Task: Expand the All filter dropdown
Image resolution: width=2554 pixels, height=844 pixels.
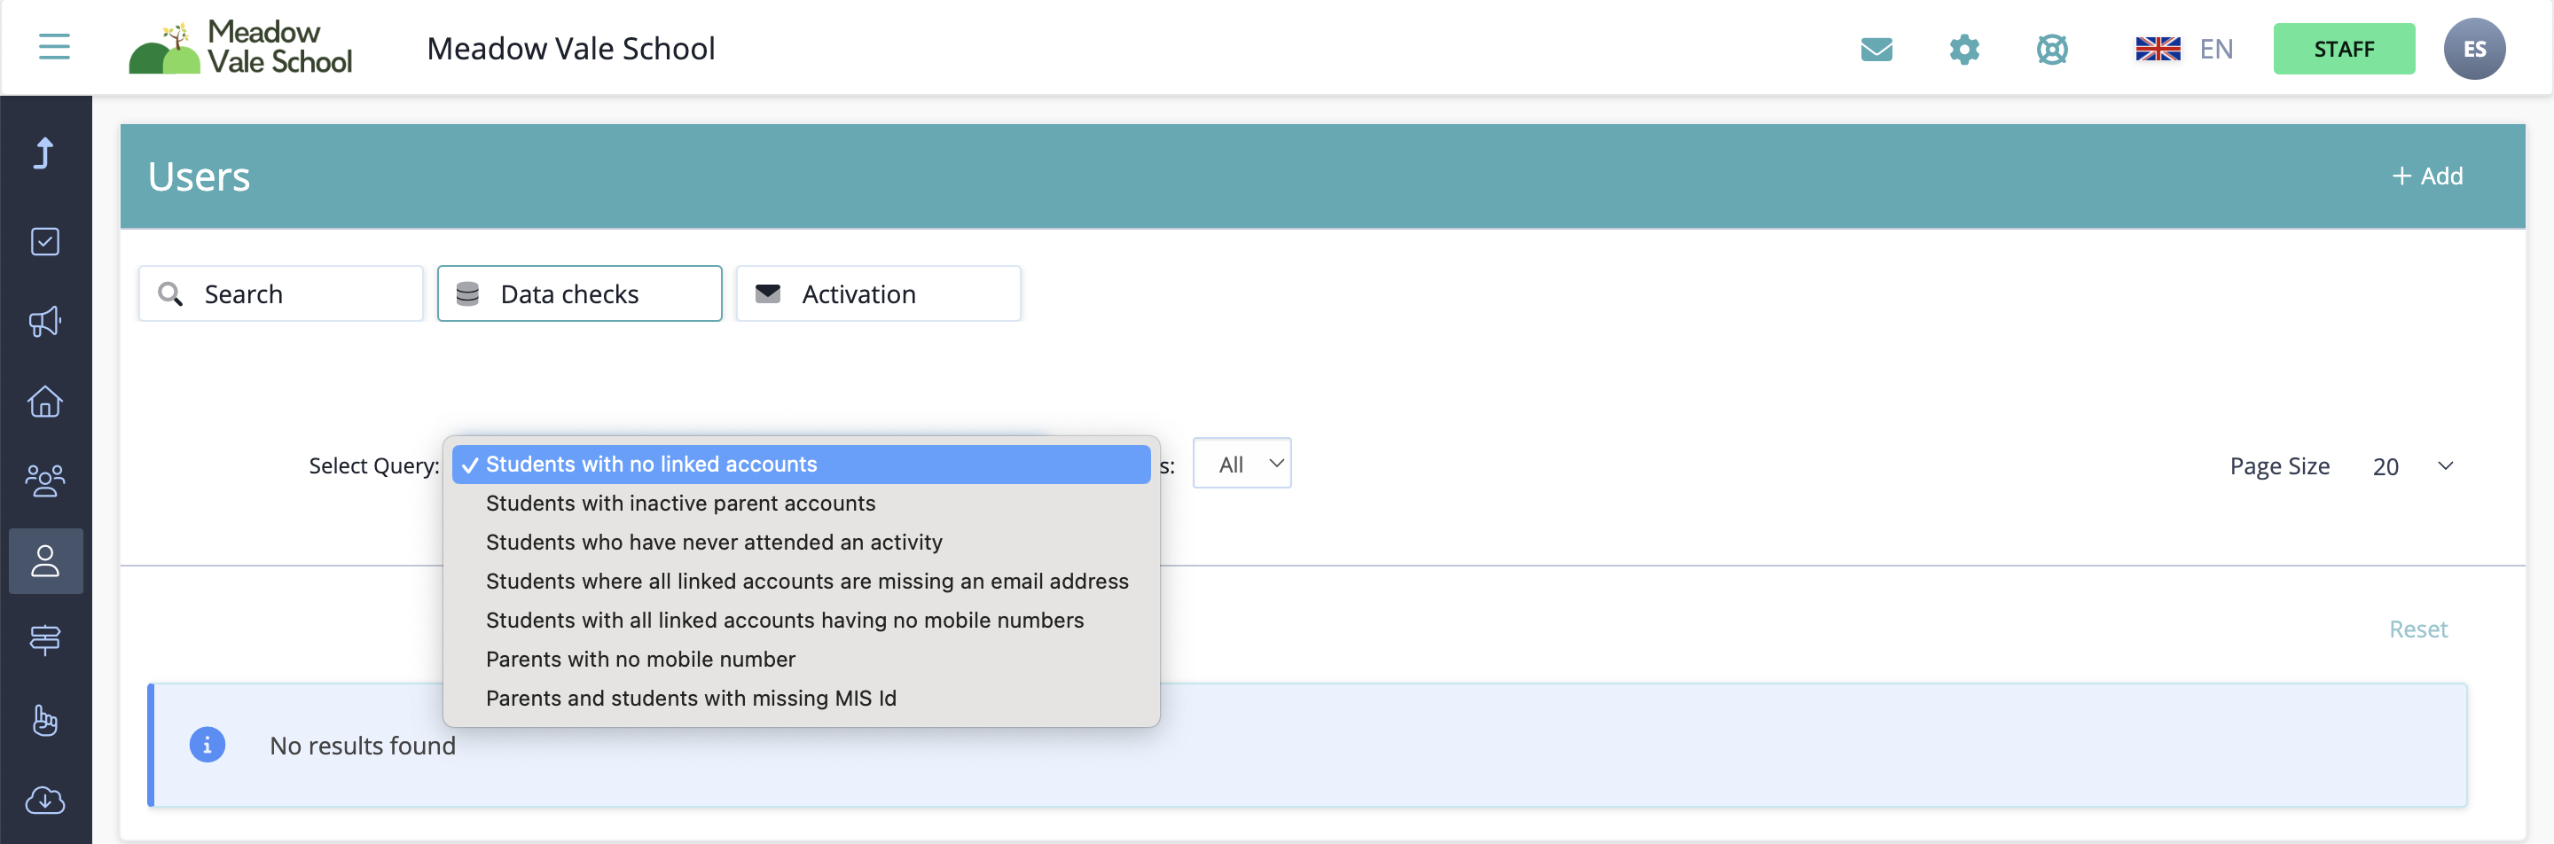Action: 1242,464
